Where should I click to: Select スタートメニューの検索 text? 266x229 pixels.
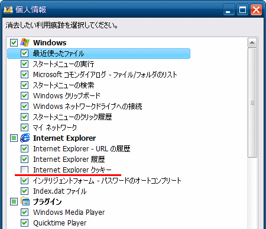tap(63, 85)
